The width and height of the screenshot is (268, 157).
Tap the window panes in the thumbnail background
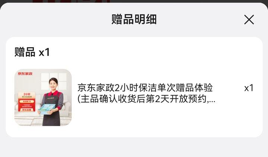pyautogui.click(x=54, y=81)
